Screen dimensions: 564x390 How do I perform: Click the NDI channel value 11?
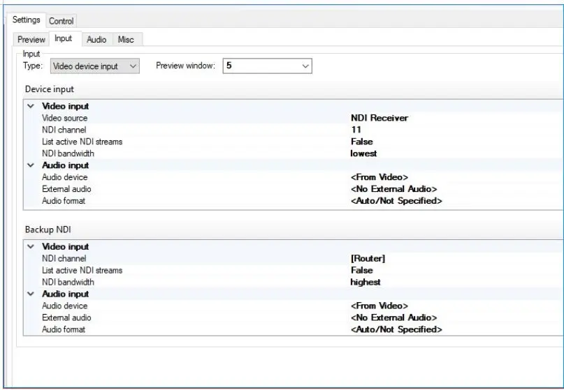[356, 130]
